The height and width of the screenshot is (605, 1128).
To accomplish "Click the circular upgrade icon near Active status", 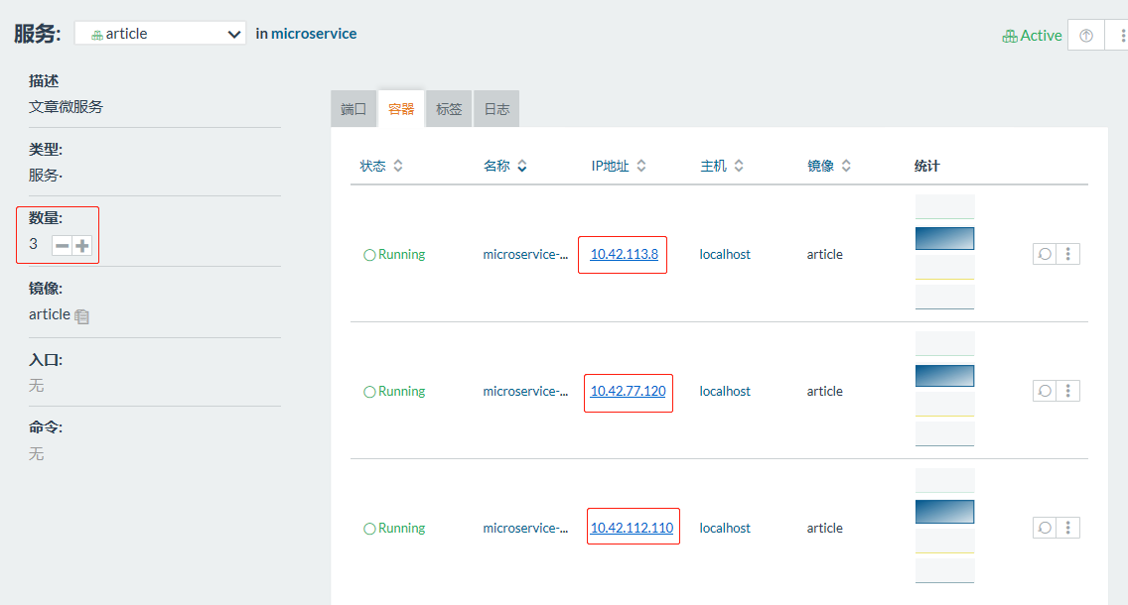I will pyautogui.click(x=1085, y=35).
